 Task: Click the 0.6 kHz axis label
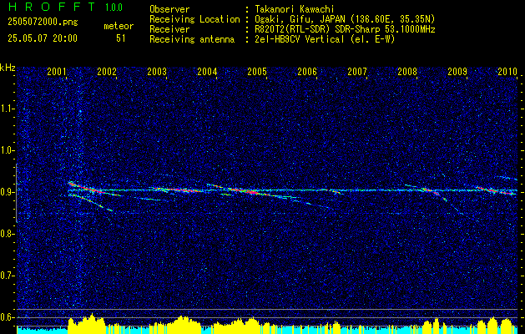[x=8, y=317]
